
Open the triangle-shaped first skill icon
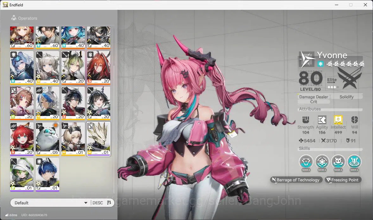coord(306,162)
